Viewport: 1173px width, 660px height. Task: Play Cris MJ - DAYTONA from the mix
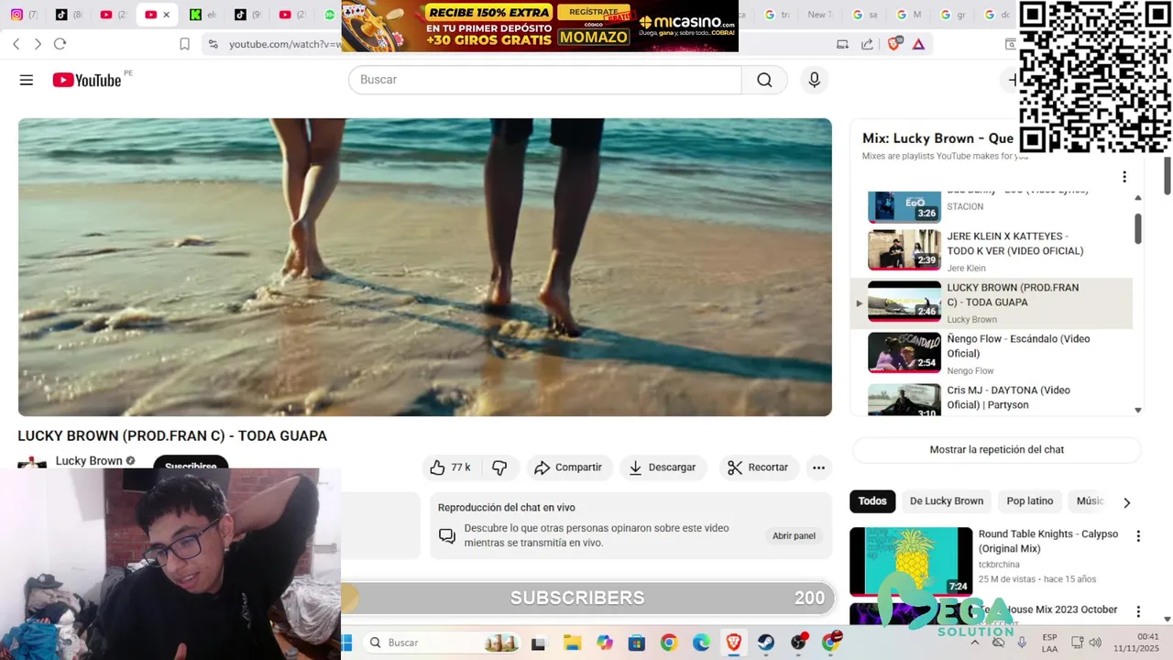click(992, 401)
